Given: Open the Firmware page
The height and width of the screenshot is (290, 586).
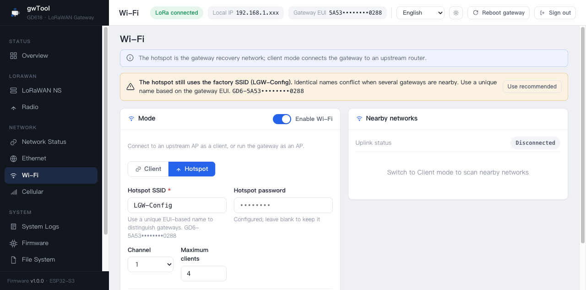Looking at the screenshot, I should click(x=51, y=243).
